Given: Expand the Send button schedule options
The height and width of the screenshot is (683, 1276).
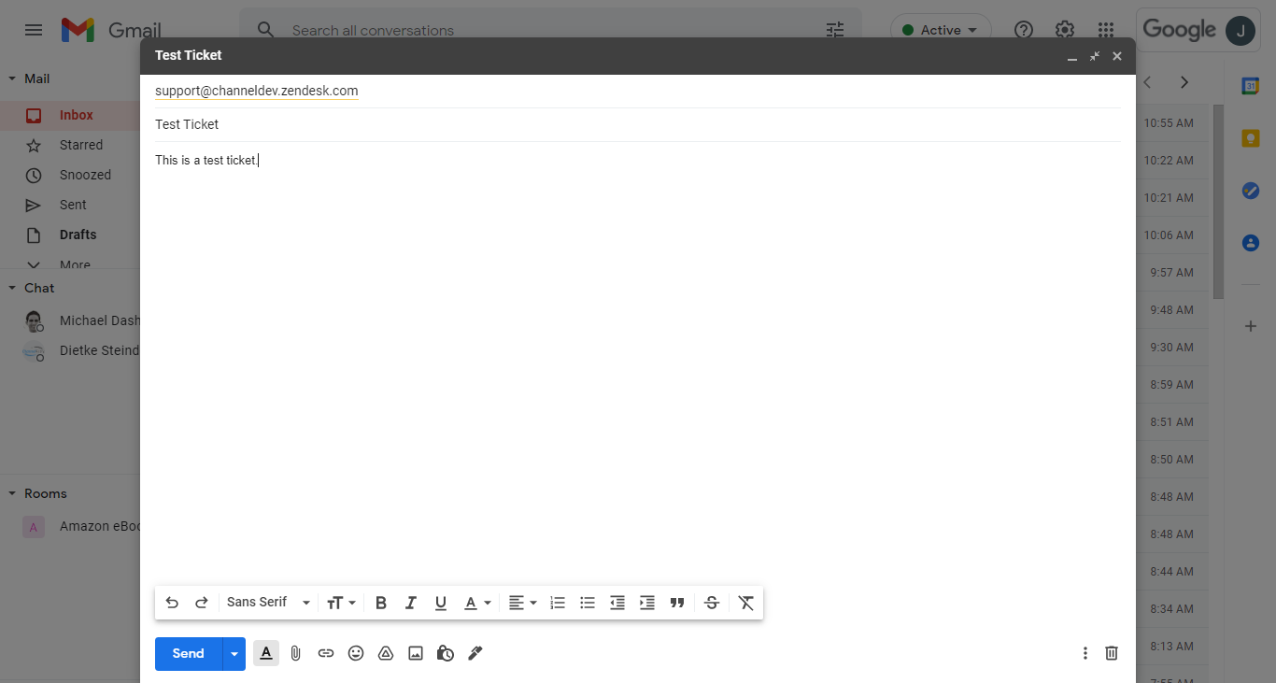Looking at the screenshot, I should 234,653.
